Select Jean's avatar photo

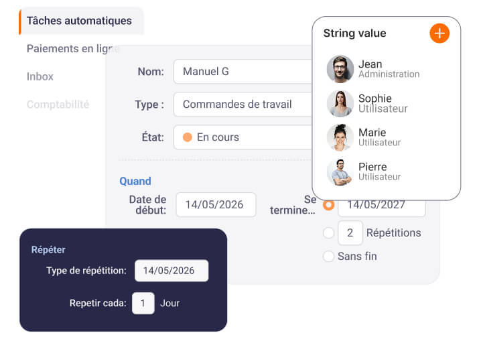tap(340, 69)
